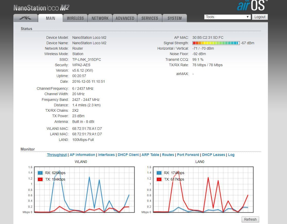This screenshot has height=224, width=287.
Task: Select the LAN0 speed value 100Mbps-Full
Action: (x=83, y=140)
